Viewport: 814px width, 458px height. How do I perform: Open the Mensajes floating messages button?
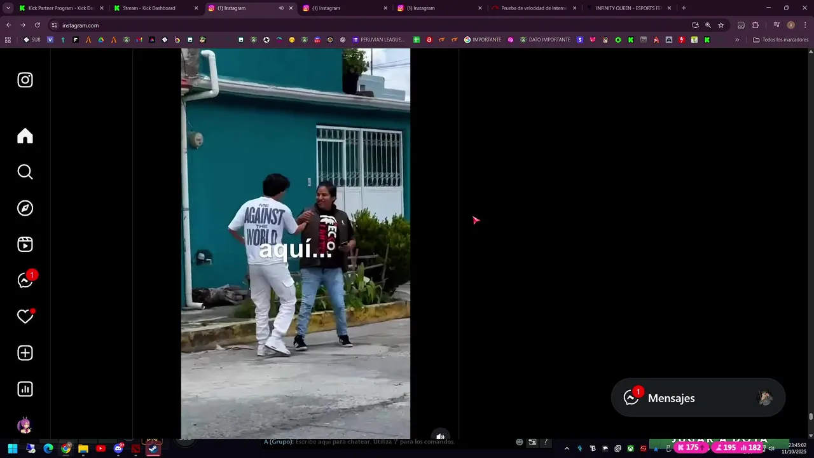point(698,398)
